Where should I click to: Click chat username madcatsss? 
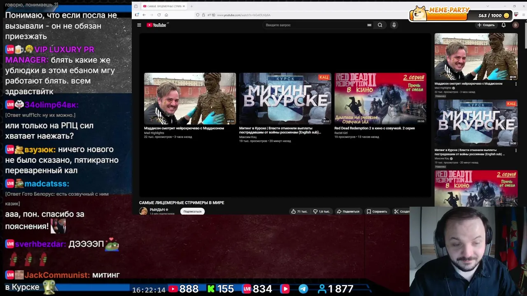coord(47,184)
